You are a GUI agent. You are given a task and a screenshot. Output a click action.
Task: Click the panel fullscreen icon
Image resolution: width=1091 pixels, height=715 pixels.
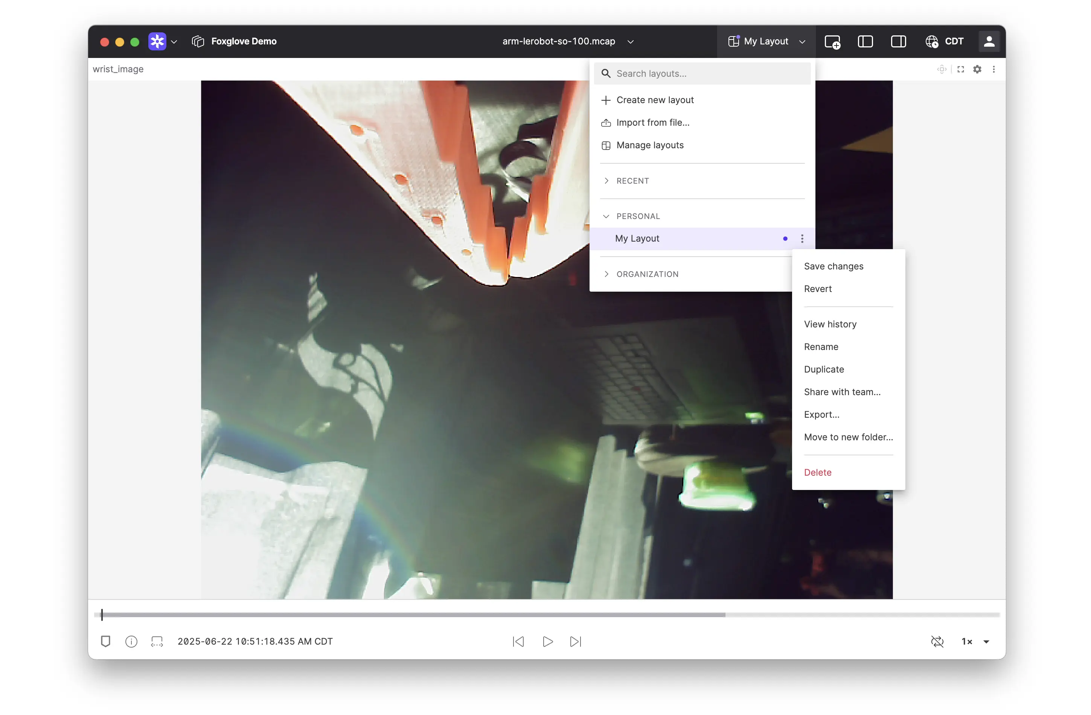pyautogui.click(x=960, y=69)
